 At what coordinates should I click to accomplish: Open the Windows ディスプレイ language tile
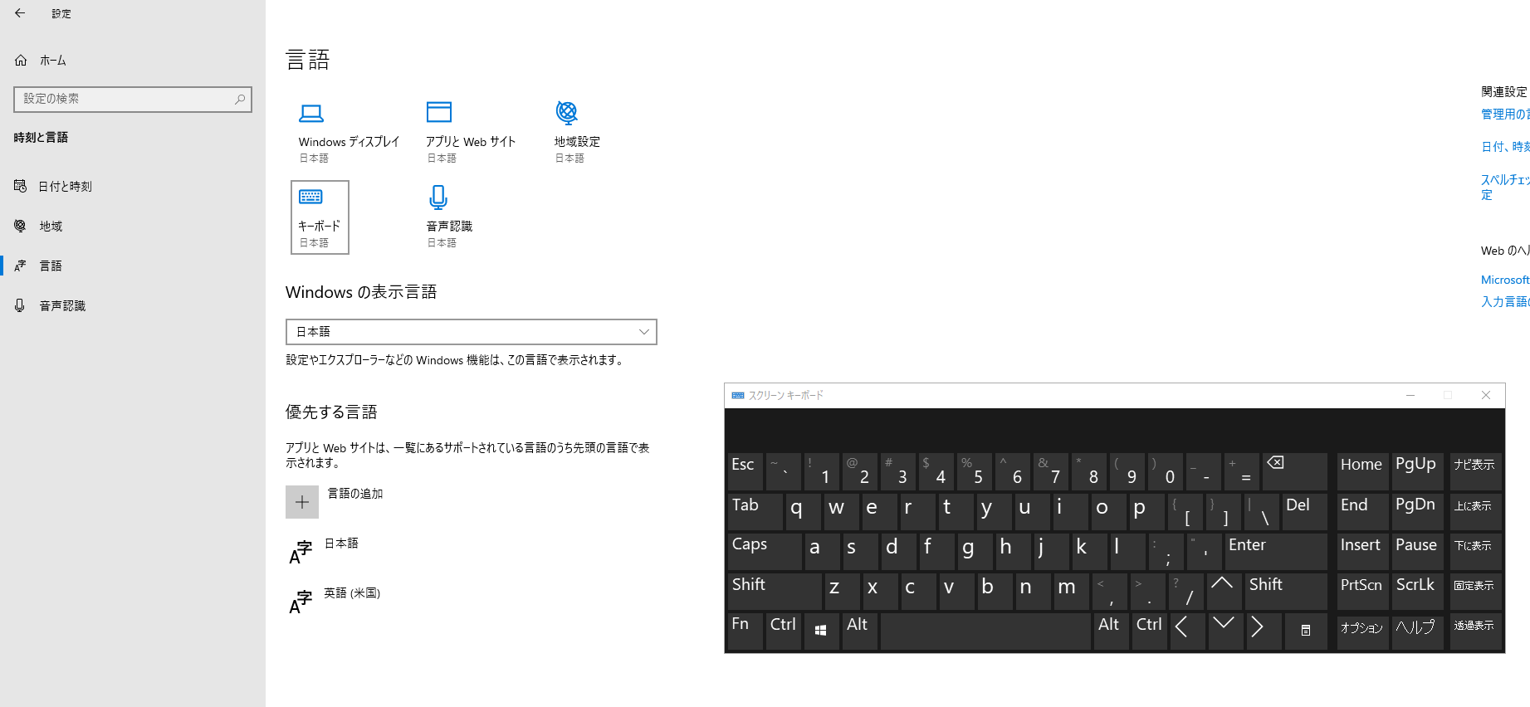point(349,132)
